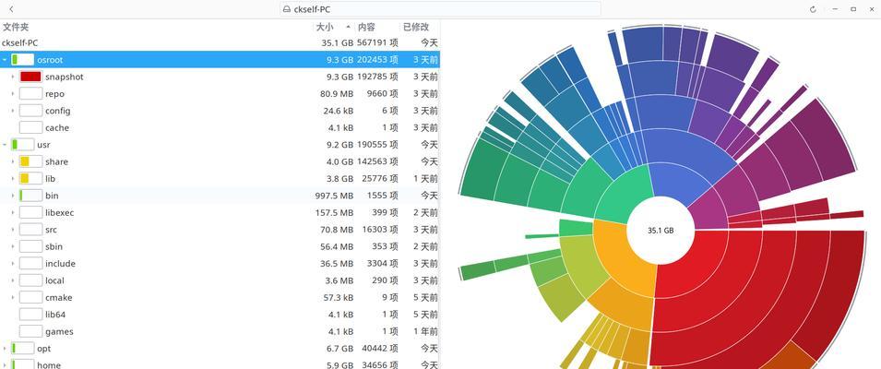Click the ckself-PC location title field
The height and width of the screenshot is (369, 881).
tap(441, 9)
